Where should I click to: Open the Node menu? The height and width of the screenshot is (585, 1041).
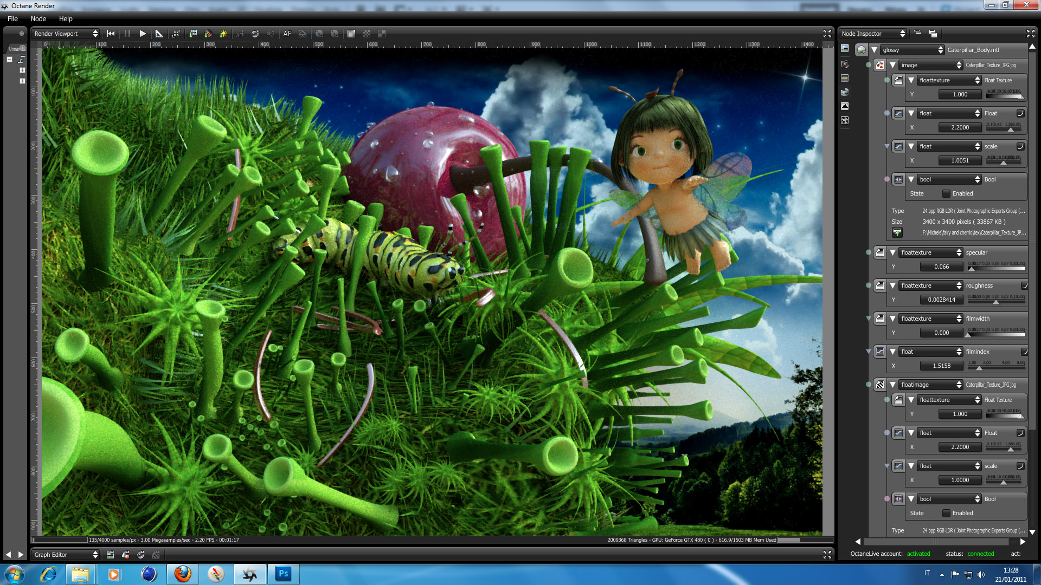pos(38,18)
